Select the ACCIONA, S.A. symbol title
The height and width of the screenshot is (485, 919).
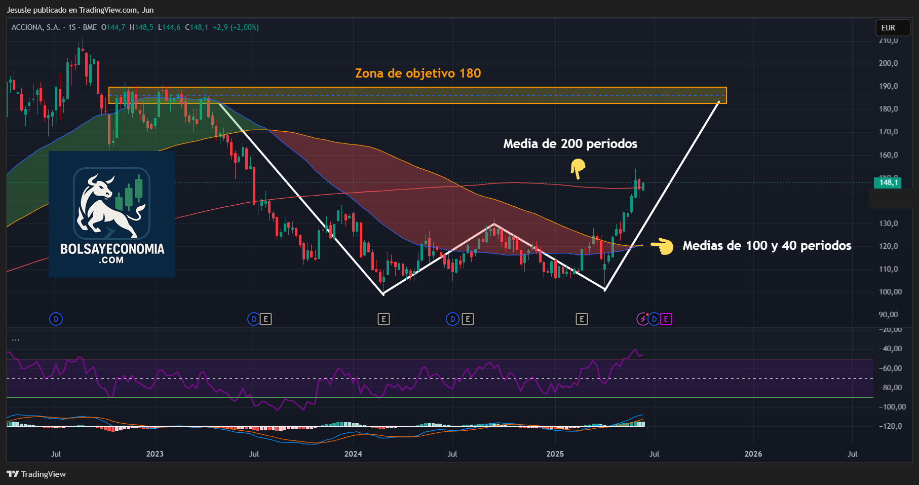pos(35,27)
